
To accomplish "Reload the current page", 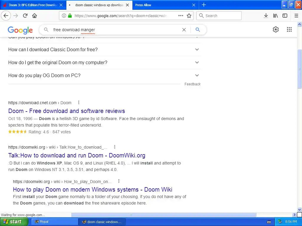I will click(25, 16).
